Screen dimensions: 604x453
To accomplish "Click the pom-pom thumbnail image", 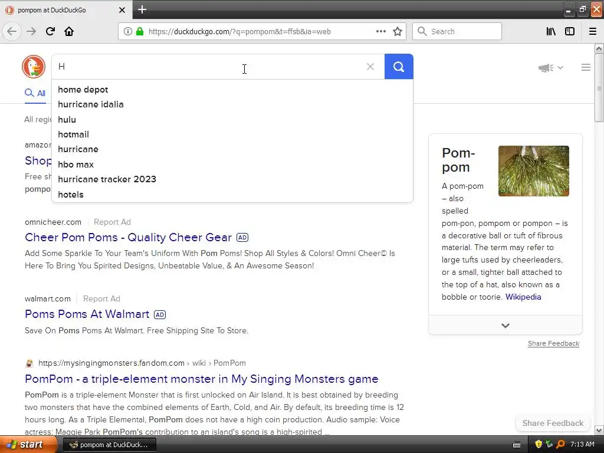I will click(x=533, y=171).
